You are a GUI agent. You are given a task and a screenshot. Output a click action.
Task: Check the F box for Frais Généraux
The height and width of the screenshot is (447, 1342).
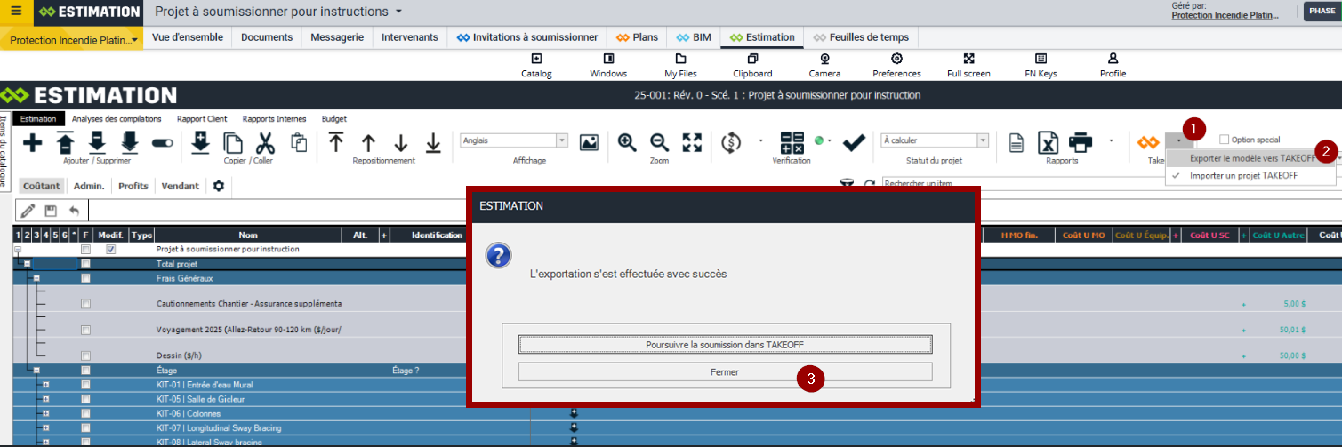pyautogui.click(x=85, y=278)
